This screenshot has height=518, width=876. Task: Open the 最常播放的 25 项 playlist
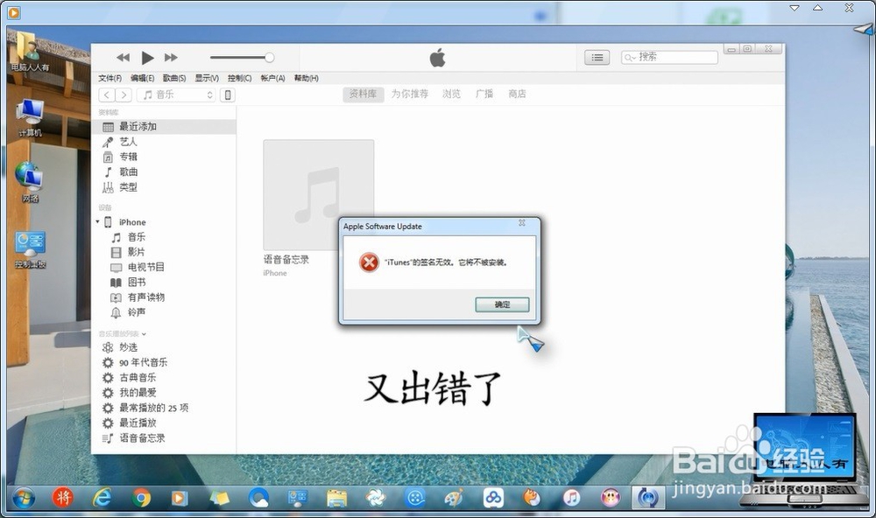(x=153, y=408)
